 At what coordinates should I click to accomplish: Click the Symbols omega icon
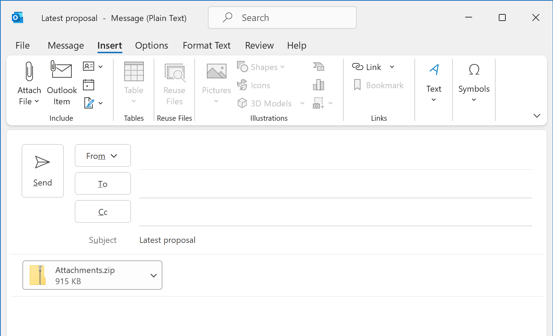(x=474, y=69)
